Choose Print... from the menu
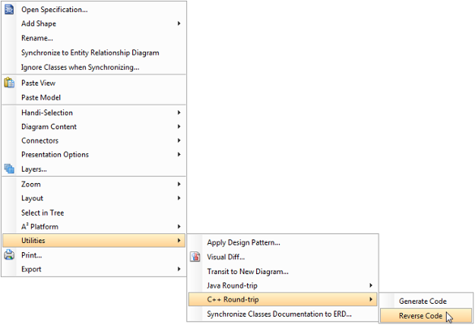Screen dimensions: 475x325 tap(94, 255)
